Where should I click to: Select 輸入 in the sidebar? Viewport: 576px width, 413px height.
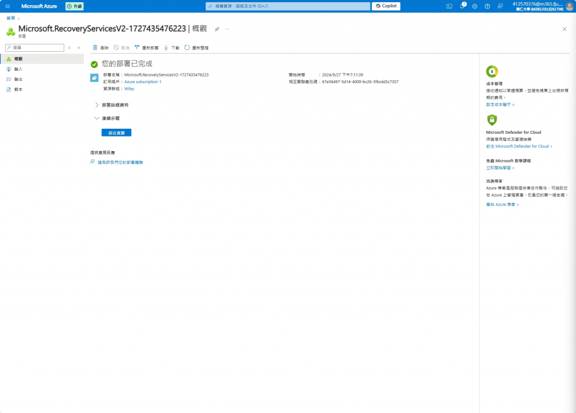[x=42, y=69]
